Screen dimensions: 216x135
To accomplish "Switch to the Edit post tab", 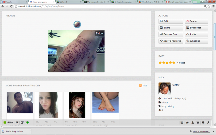I will [x=69, y=2].
